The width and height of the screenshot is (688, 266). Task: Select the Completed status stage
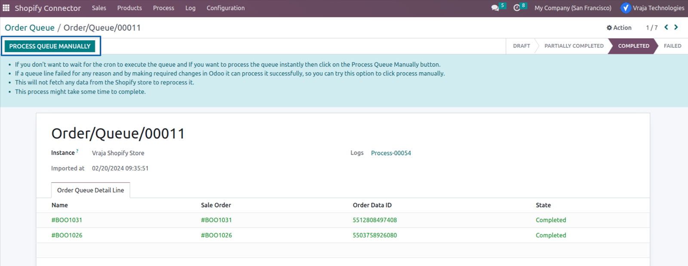633,46
